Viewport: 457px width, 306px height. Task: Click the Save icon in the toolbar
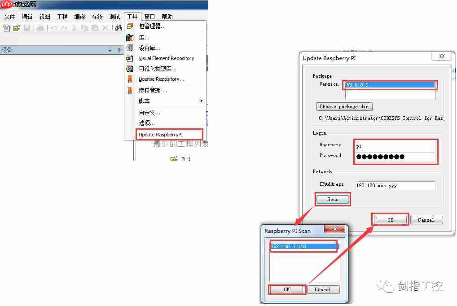[27, 28]
